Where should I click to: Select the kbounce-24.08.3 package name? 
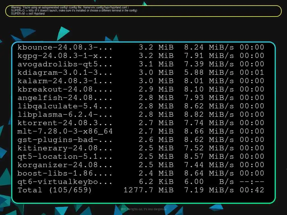(65, 47)
